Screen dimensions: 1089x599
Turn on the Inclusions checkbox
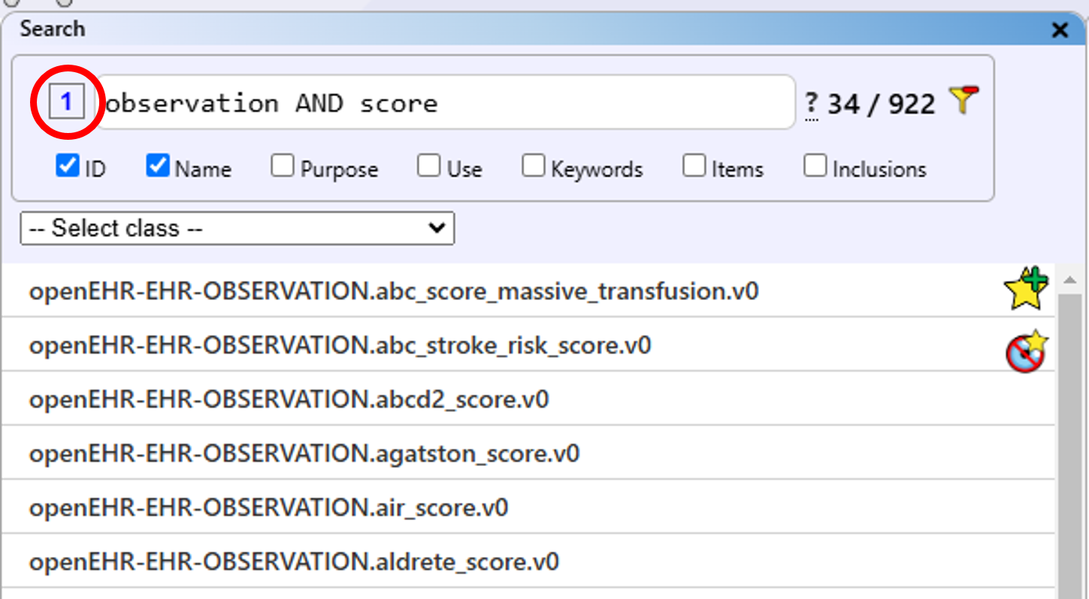815,166
